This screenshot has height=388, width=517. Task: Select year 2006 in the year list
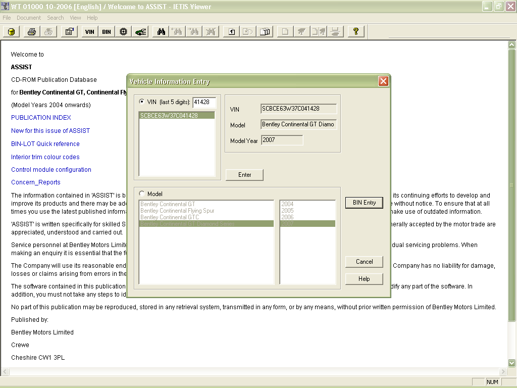coord(307,217)
